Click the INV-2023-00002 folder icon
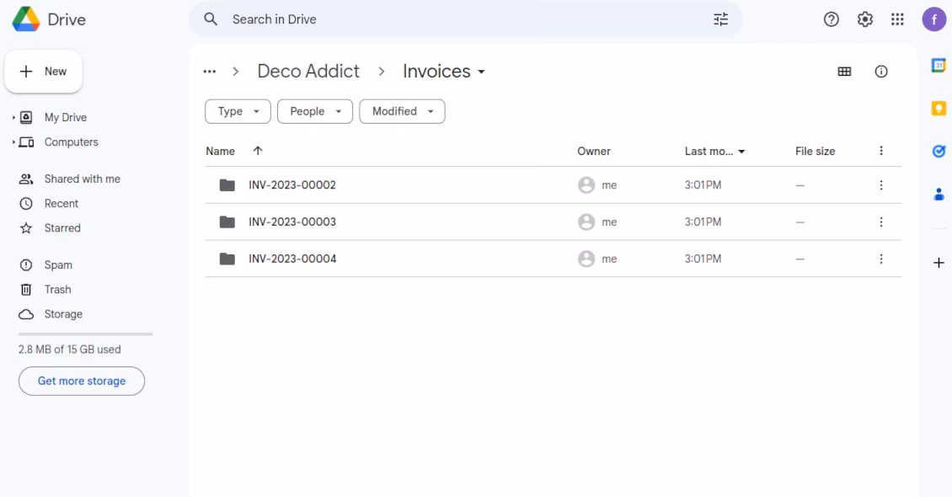 pos(227,185)
